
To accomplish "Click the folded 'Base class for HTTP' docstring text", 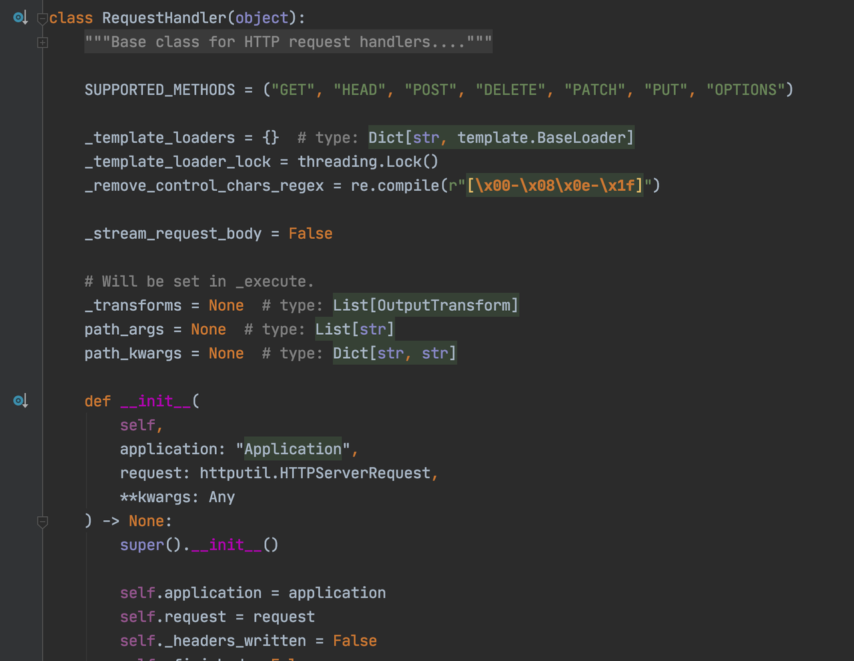I will coord(288,42).
